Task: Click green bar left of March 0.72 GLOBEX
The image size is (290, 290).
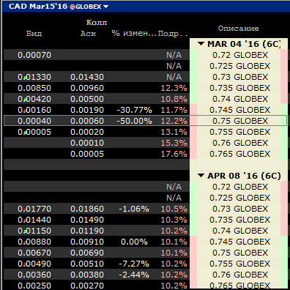Action: 193,55
